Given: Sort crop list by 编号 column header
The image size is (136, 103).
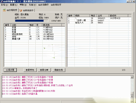Looking at the screenshot, I should click(x=7, y=25).
